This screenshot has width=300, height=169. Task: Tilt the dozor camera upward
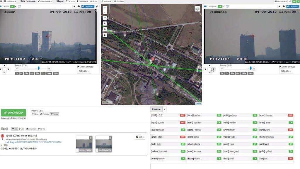(x=4, y=66)
